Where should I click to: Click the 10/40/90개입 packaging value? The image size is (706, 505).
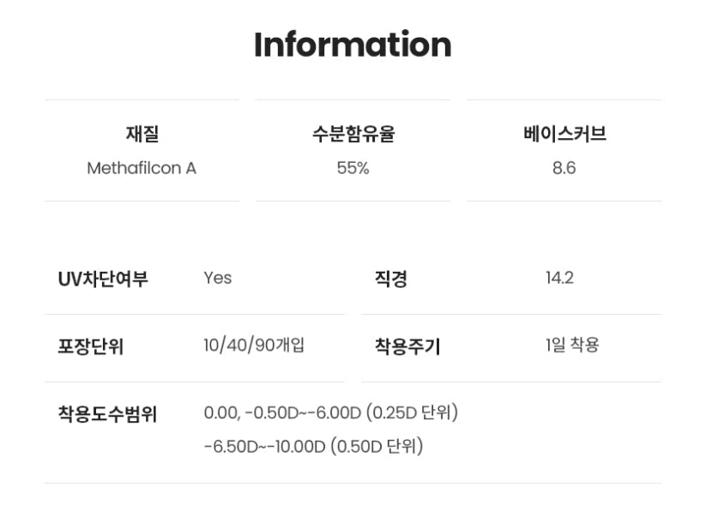(x=254, y=346)
